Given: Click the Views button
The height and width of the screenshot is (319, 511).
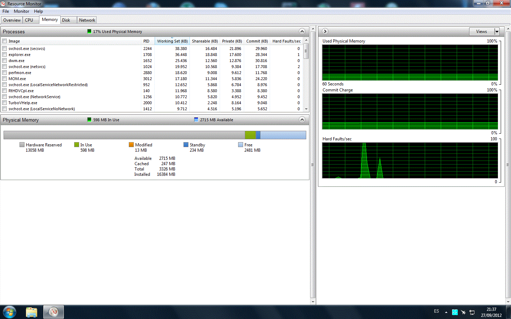Looking at the screenshot, I should click(482, 32).
